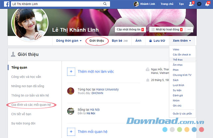
Task: Click the search magnifier icon
Action: tap(105, 4)
